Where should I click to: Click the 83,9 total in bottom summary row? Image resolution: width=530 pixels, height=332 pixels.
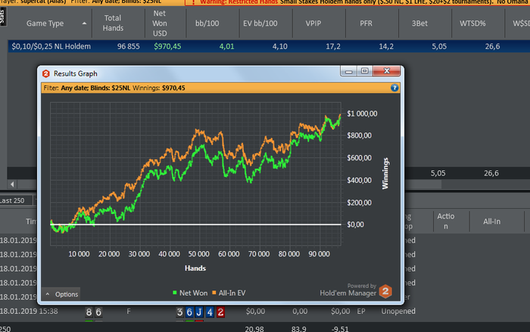[298, 329]
